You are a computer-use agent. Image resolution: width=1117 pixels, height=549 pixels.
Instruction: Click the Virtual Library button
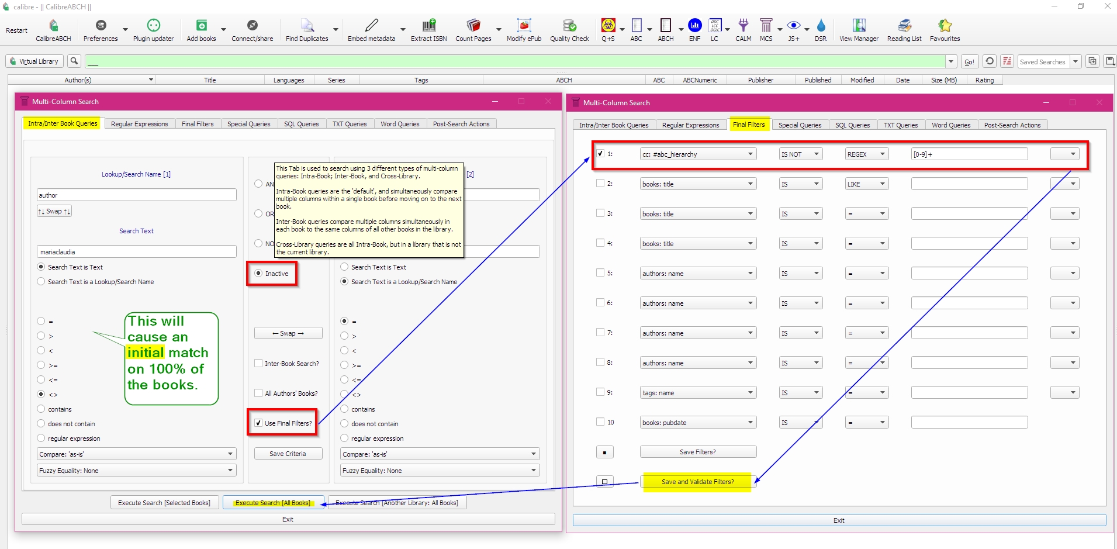pyautogui.click(x=34, y=61)
